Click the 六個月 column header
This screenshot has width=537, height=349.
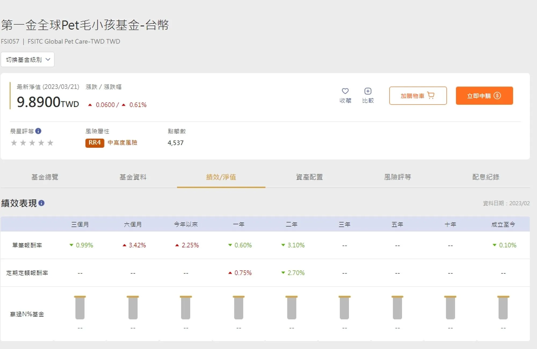(x=133, y=224)
